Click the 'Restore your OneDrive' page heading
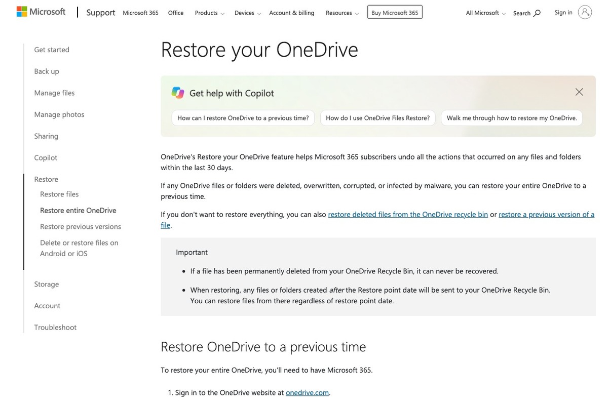 click(259, 50)
